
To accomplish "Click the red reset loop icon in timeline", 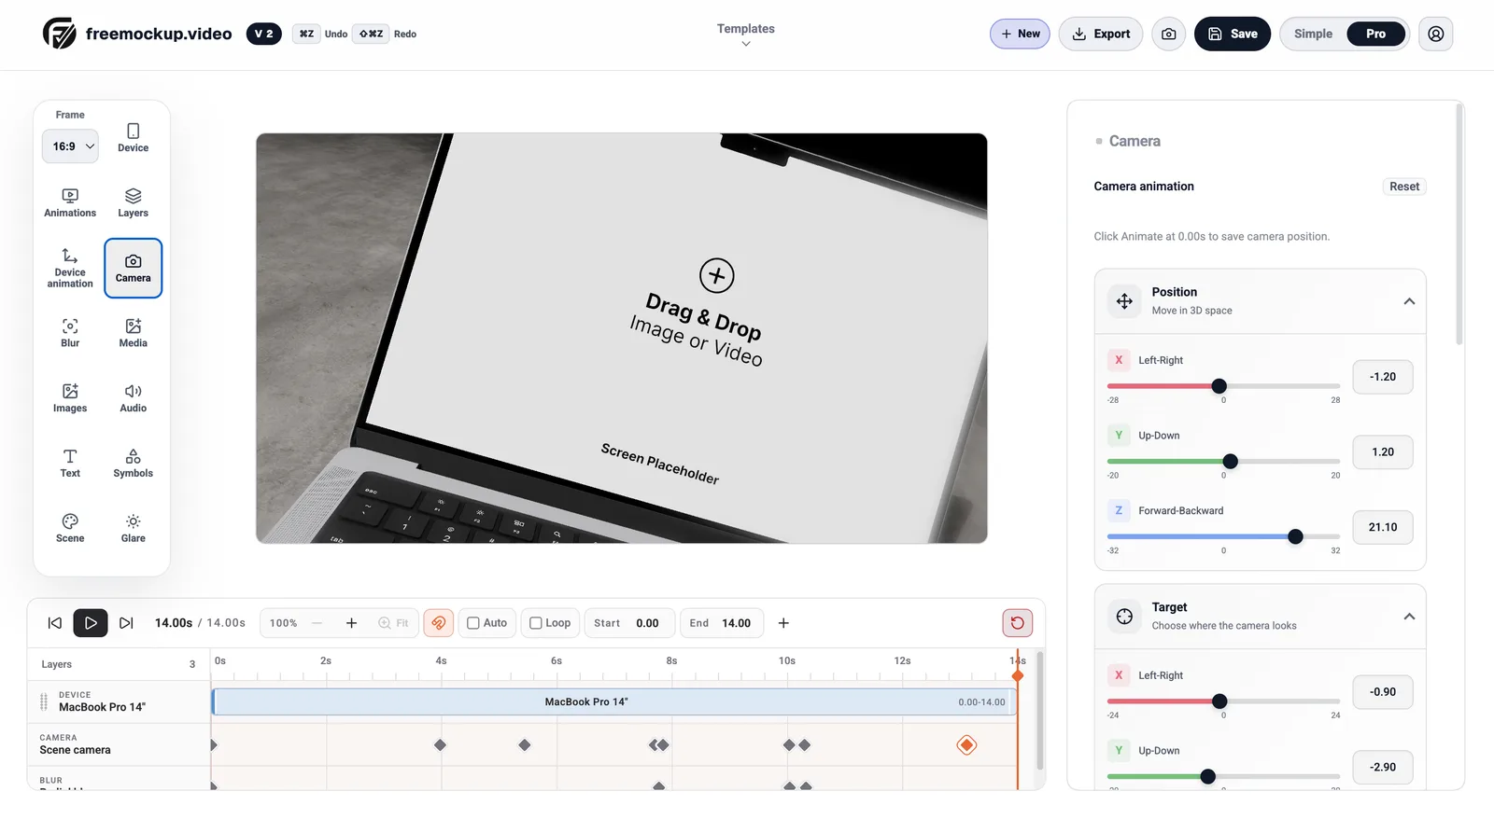I will point(1017,623).
